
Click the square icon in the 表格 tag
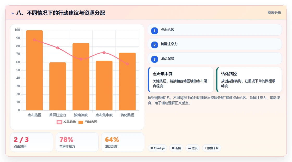(173, 148)
